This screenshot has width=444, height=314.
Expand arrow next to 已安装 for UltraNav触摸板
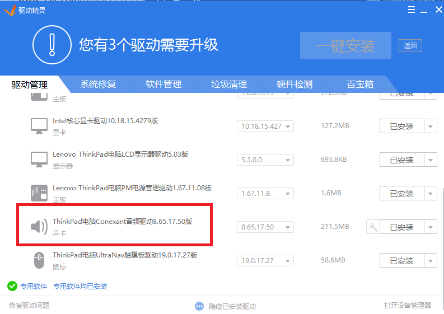431,260
